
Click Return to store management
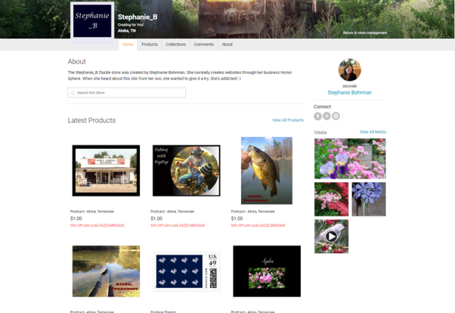(x=364, y=33)
